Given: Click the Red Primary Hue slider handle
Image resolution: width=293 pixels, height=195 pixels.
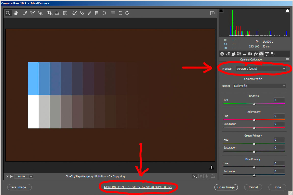Looking at the screenshot, I should tap(254, 120).
